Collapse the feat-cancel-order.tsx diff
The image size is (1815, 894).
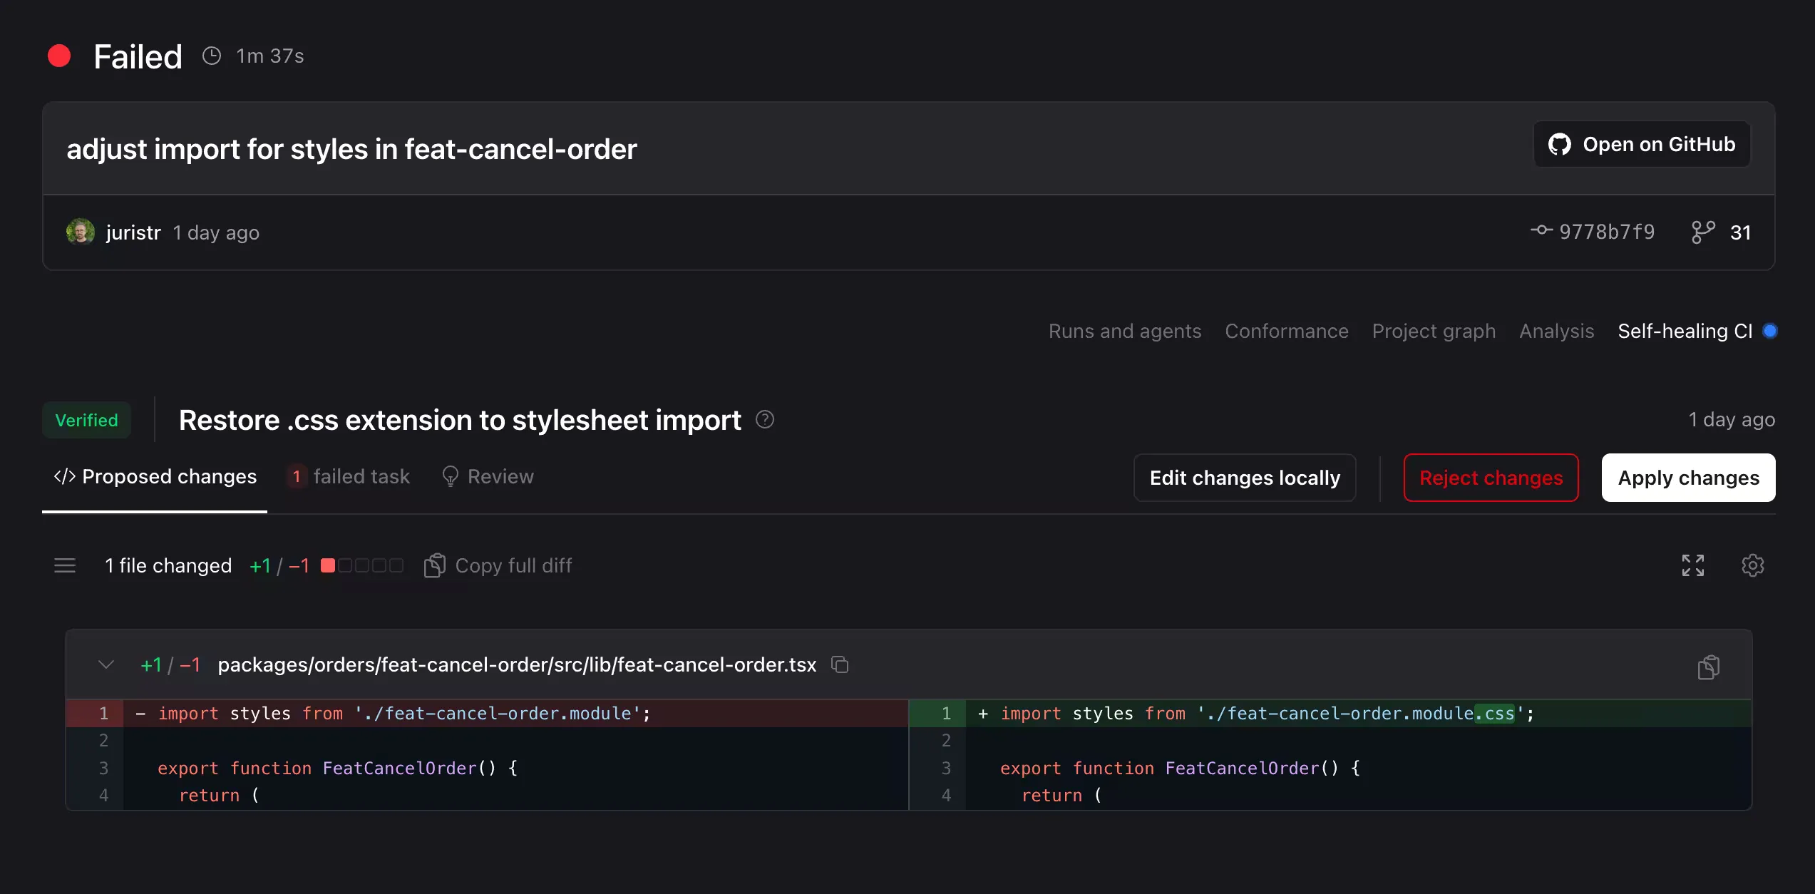pyautogui.click(x=106, y=664)
